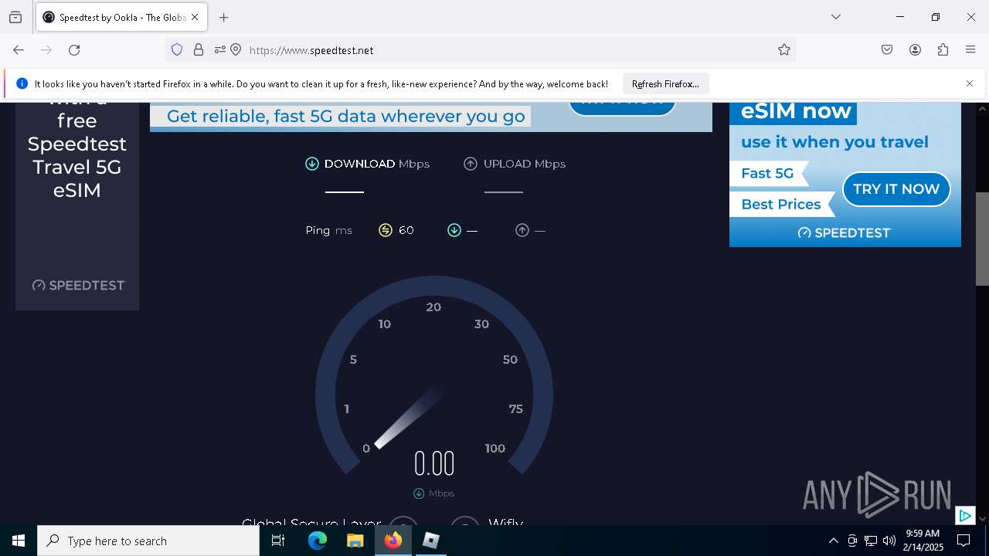Click TRY IT NOW in eSIM ad
This screenshot has height=556, width=989.
coord(896,188)
